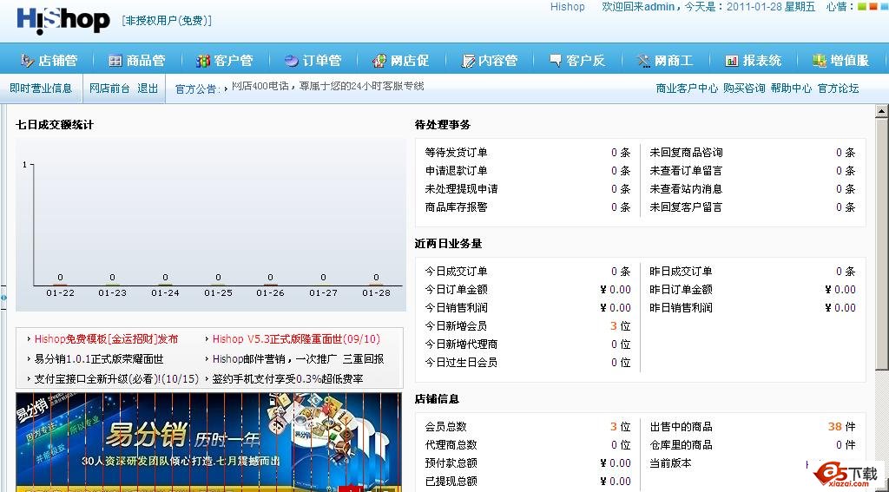Open 商业客户中心 link
889x492 pixels.
pos(687,89)
